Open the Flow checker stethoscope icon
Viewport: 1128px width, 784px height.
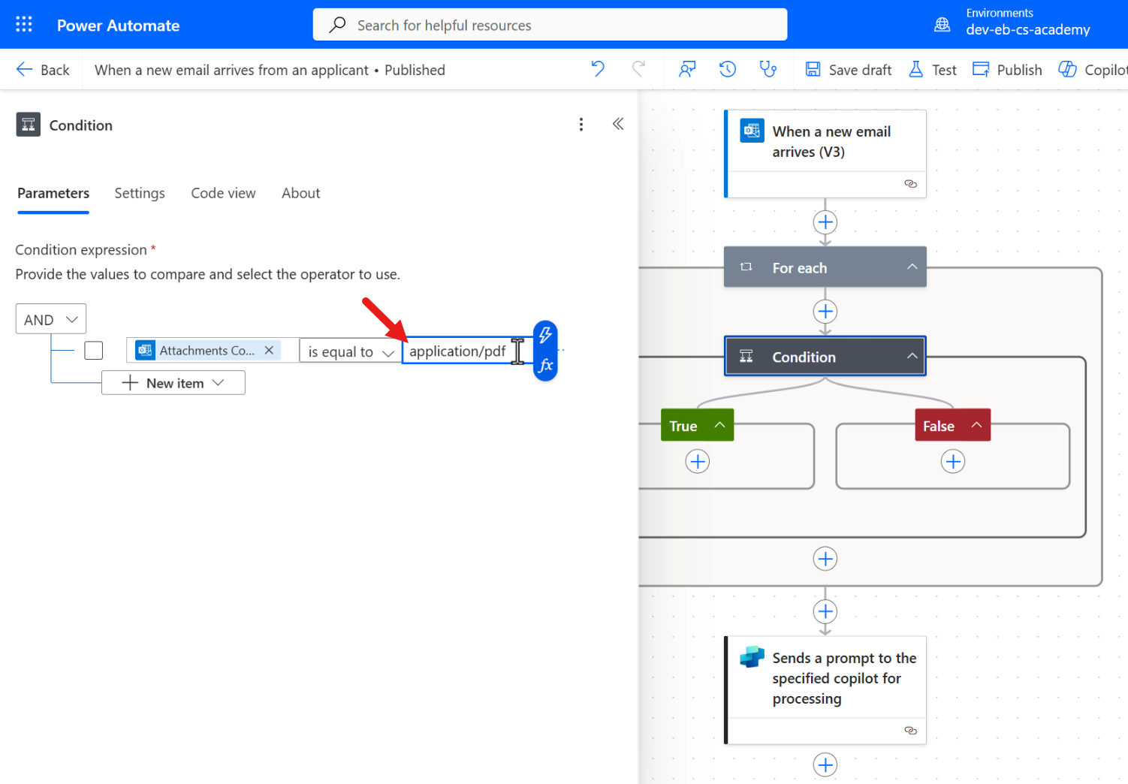[x=768, y=69]
